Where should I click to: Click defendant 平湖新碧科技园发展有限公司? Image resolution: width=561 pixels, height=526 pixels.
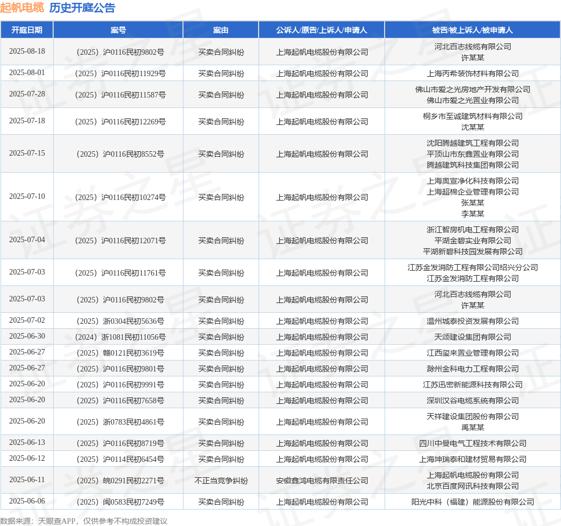click(473, 252)
